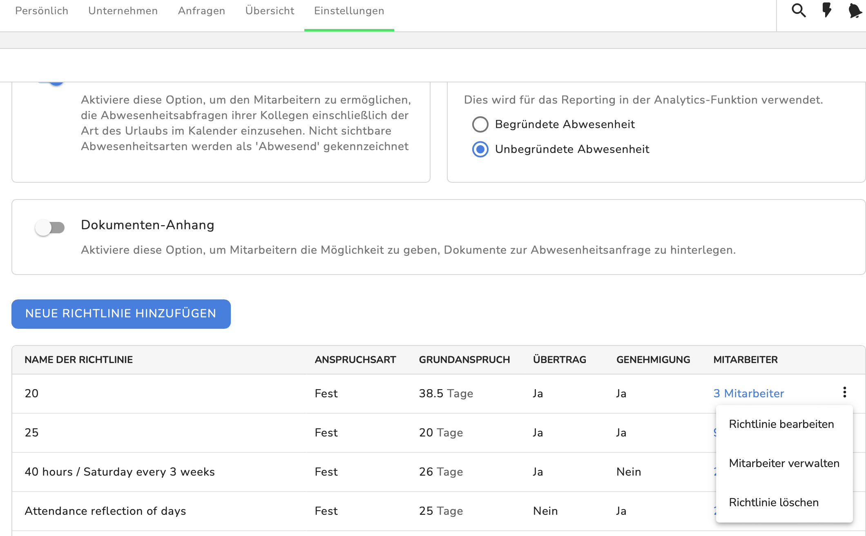The image size is (866, 536).
Task: Click Neue Richtlinie hinzufügen button
Action: tap(121, 314)
